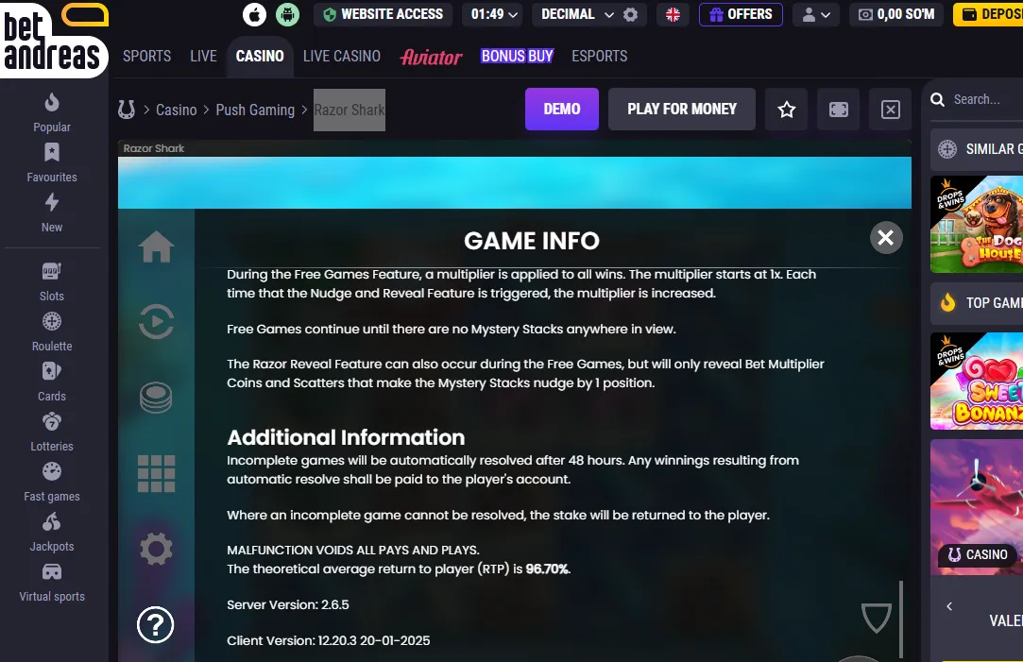The width and height of the screenshot is (1023, 662).
Task: Open the Bonus Buy tab
Action: pos(518,56)
